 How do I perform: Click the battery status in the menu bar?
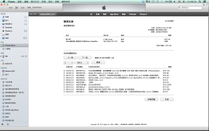pos(169,1)
